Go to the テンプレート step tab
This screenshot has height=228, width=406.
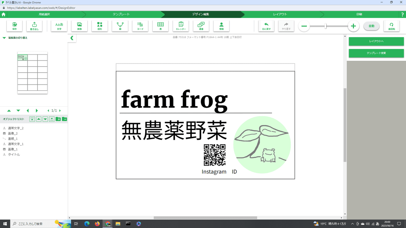[121, 15]
